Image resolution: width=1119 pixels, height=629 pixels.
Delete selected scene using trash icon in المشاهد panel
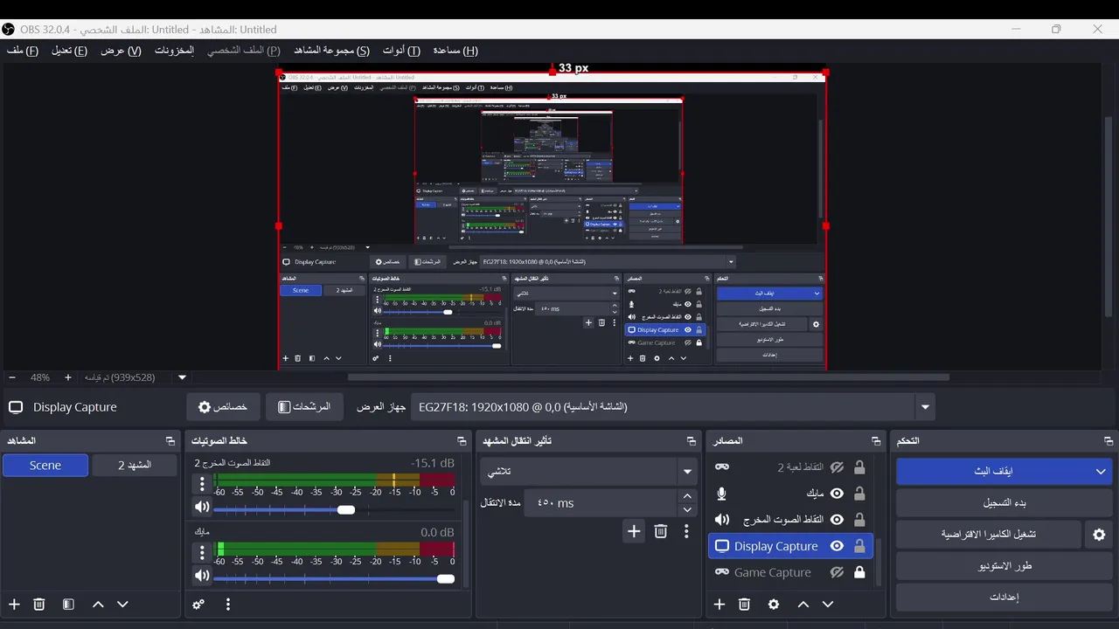pos(39,605)
